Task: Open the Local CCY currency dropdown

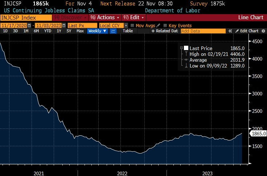Action: (x=114, y=25)
